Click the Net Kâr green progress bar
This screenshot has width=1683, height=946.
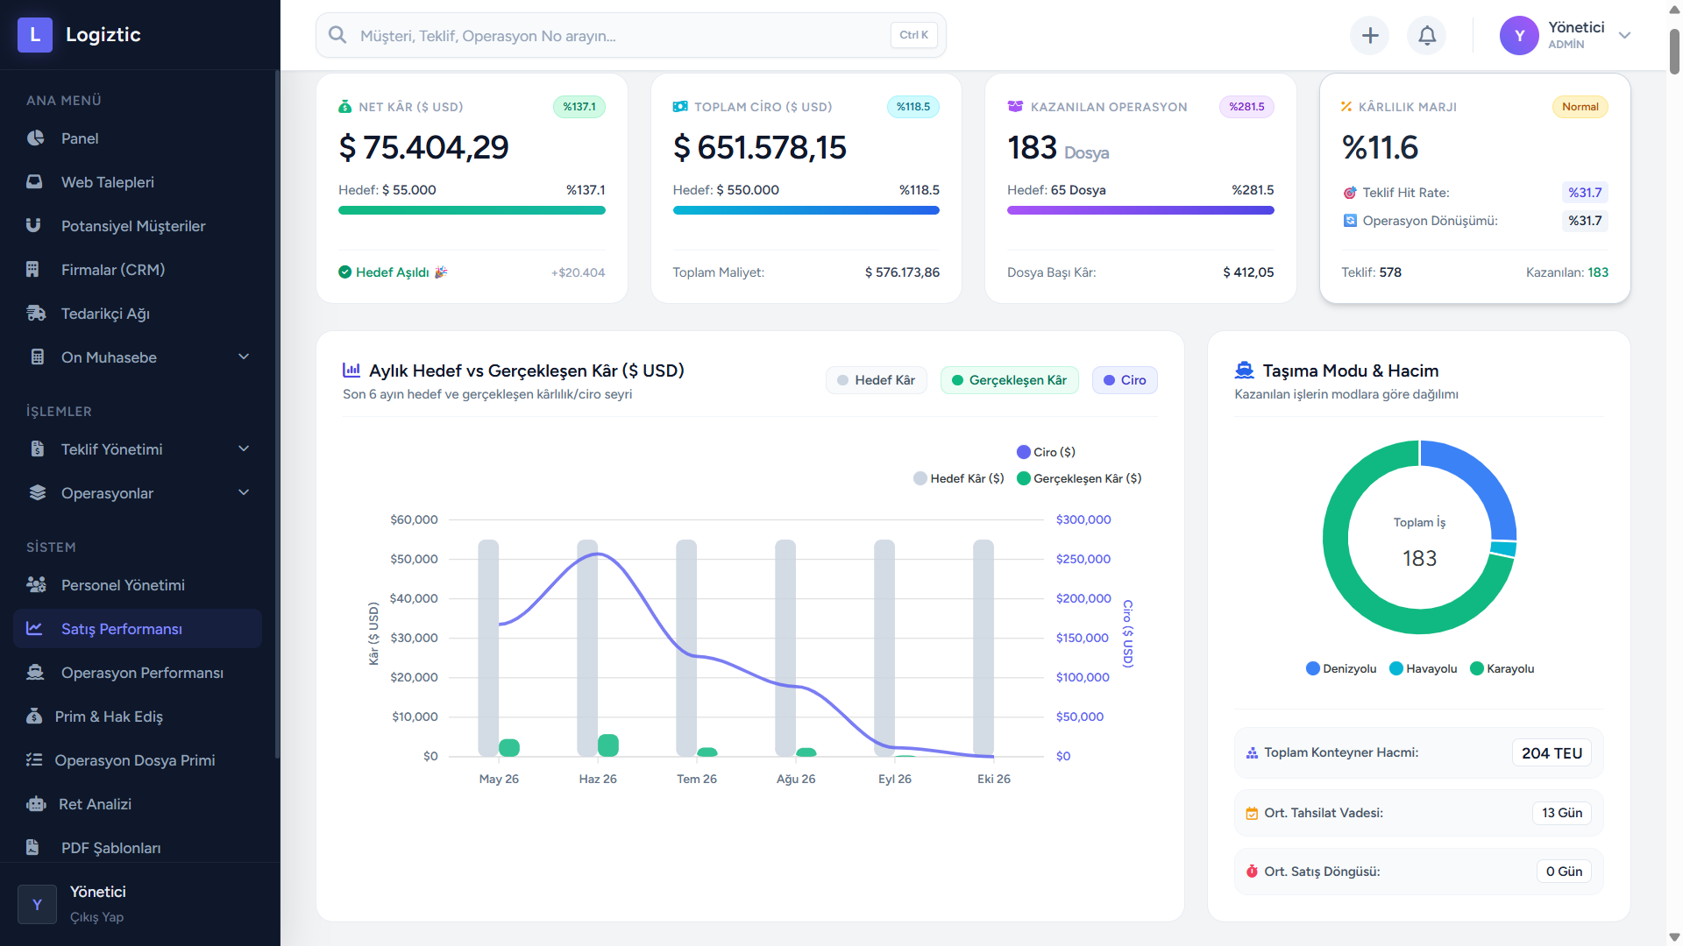pyautogui.click(x=472, y=210)
